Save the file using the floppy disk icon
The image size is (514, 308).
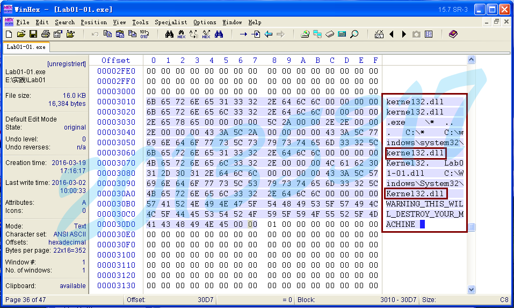(33, 34)
